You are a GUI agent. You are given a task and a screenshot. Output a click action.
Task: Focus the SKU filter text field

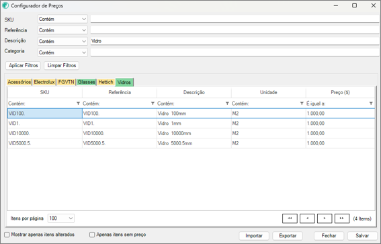[235, 19]
